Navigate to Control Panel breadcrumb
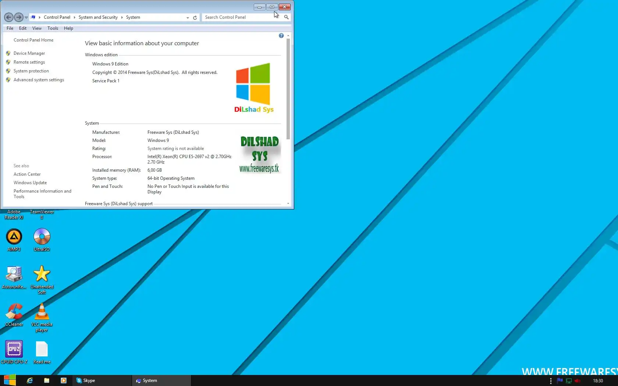 click(57, 17)
